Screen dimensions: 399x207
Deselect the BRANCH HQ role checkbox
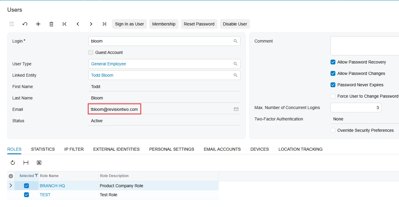pos(26,186)
